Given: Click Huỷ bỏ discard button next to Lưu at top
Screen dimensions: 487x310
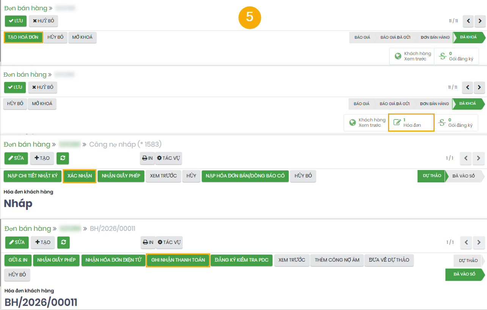Looking at the screenshot, I should pyautogui.click(x=43, y=21).
